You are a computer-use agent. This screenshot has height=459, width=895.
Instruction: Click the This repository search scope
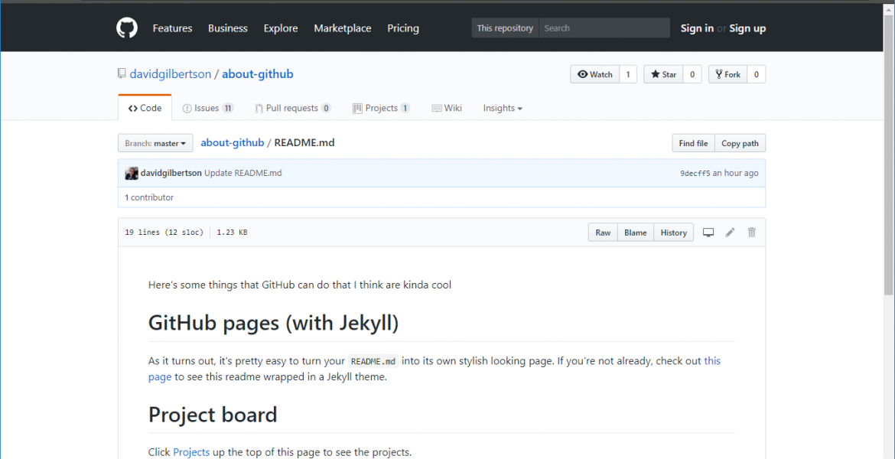pyautogui.click(x=505, y=28)
